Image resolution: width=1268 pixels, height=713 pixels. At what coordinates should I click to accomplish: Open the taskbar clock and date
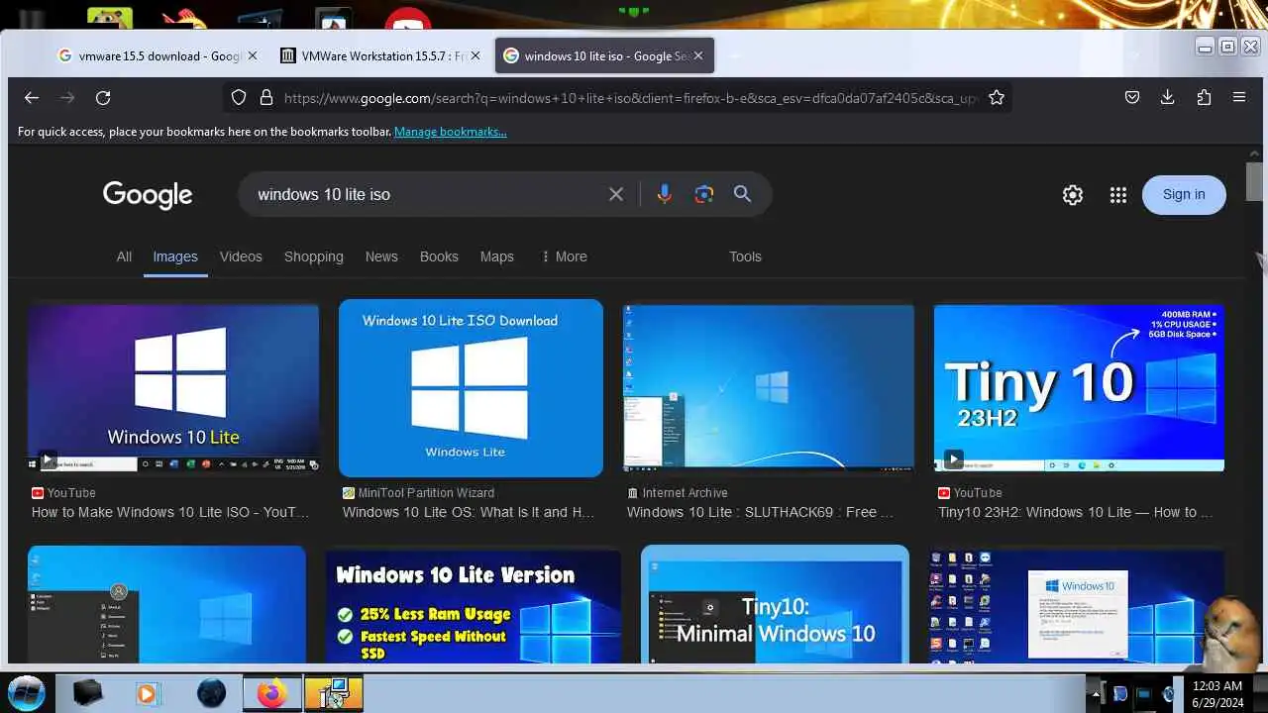click(x=1217, y=694)
